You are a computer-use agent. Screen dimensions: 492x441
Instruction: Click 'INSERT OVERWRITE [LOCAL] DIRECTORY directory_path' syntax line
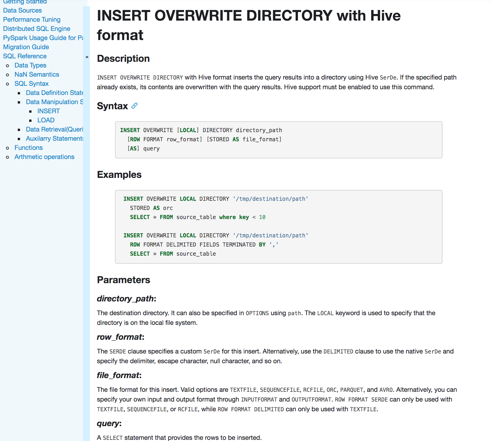pyautogui.click(x=201, y=130)
